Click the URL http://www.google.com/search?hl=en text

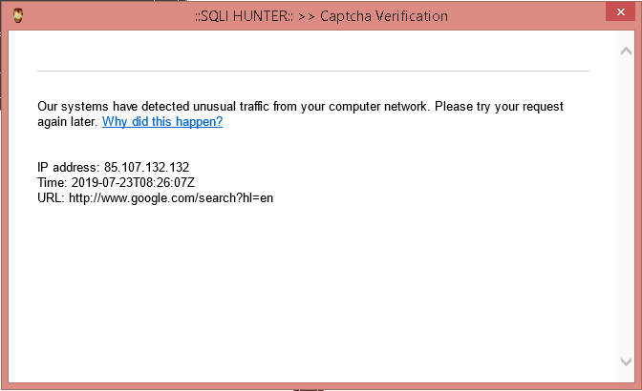[155, 197]
